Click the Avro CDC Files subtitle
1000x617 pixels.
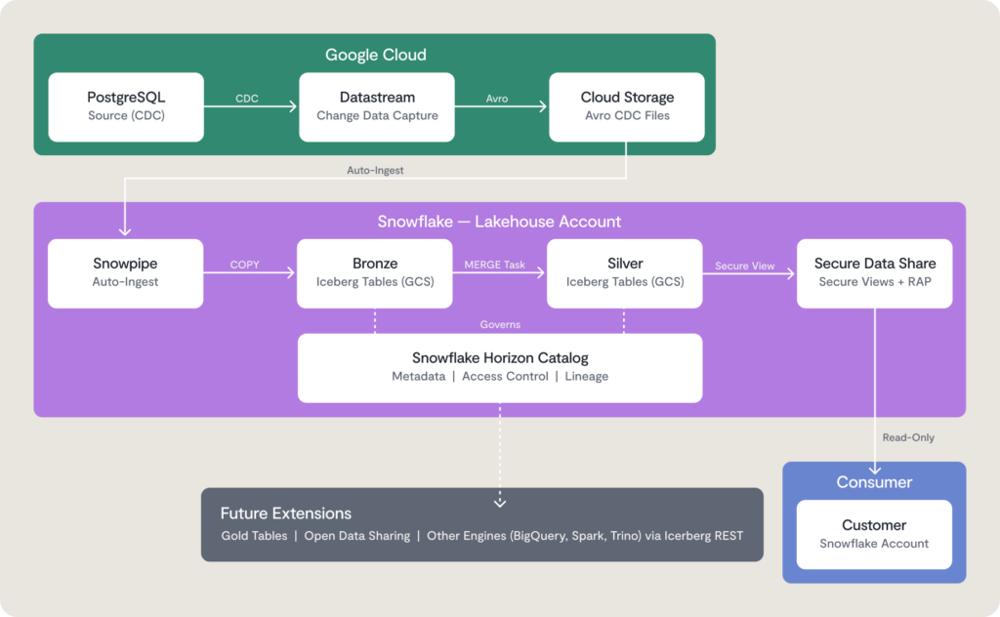pos(628,115)
